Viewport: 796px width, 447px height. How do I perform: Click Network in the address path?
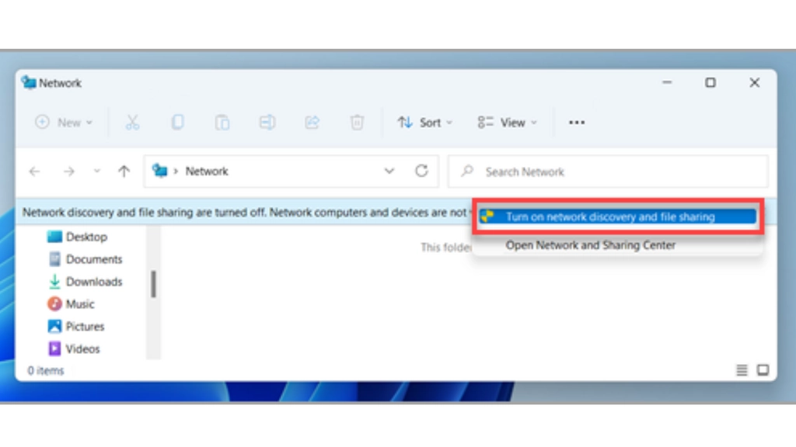(x=207, y=172)
